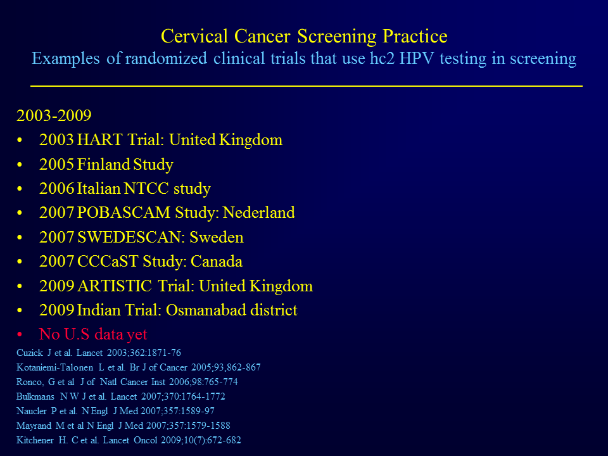Click the red "No U.S data yet" text
This screenshot has height=456, width=608.
[92, 334]
